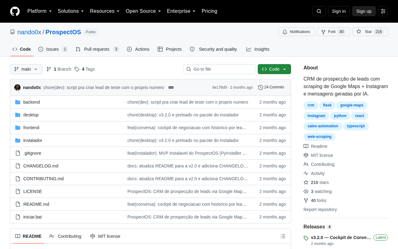Click the book icon beside Readme in About
This screenshot has height=249, width=398.
pos(306,146)
